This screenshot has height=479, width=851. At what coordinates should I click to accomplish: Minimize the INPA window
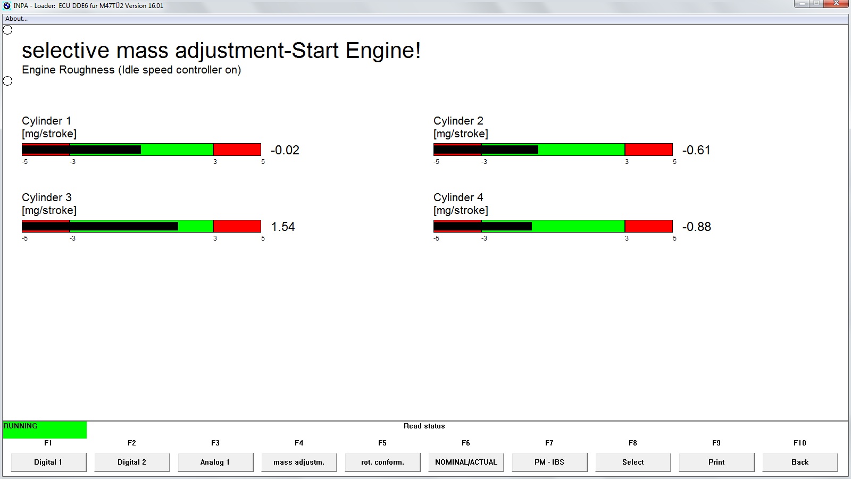[x=803, y=4]
